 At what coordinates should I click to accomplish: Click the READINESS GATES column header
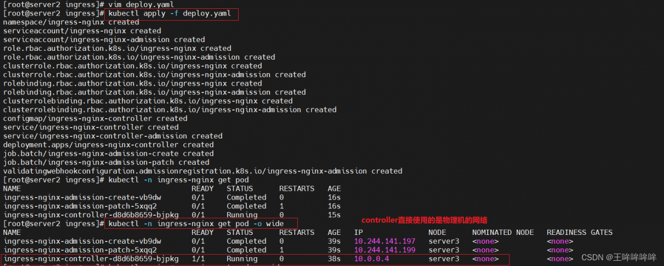[579, 232]
